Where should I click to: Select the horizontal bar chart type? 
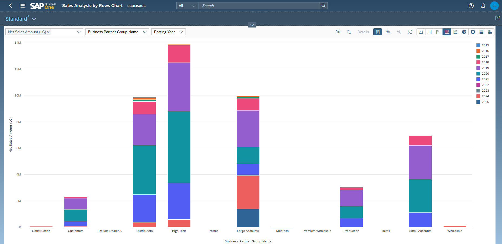click(438, 32)
